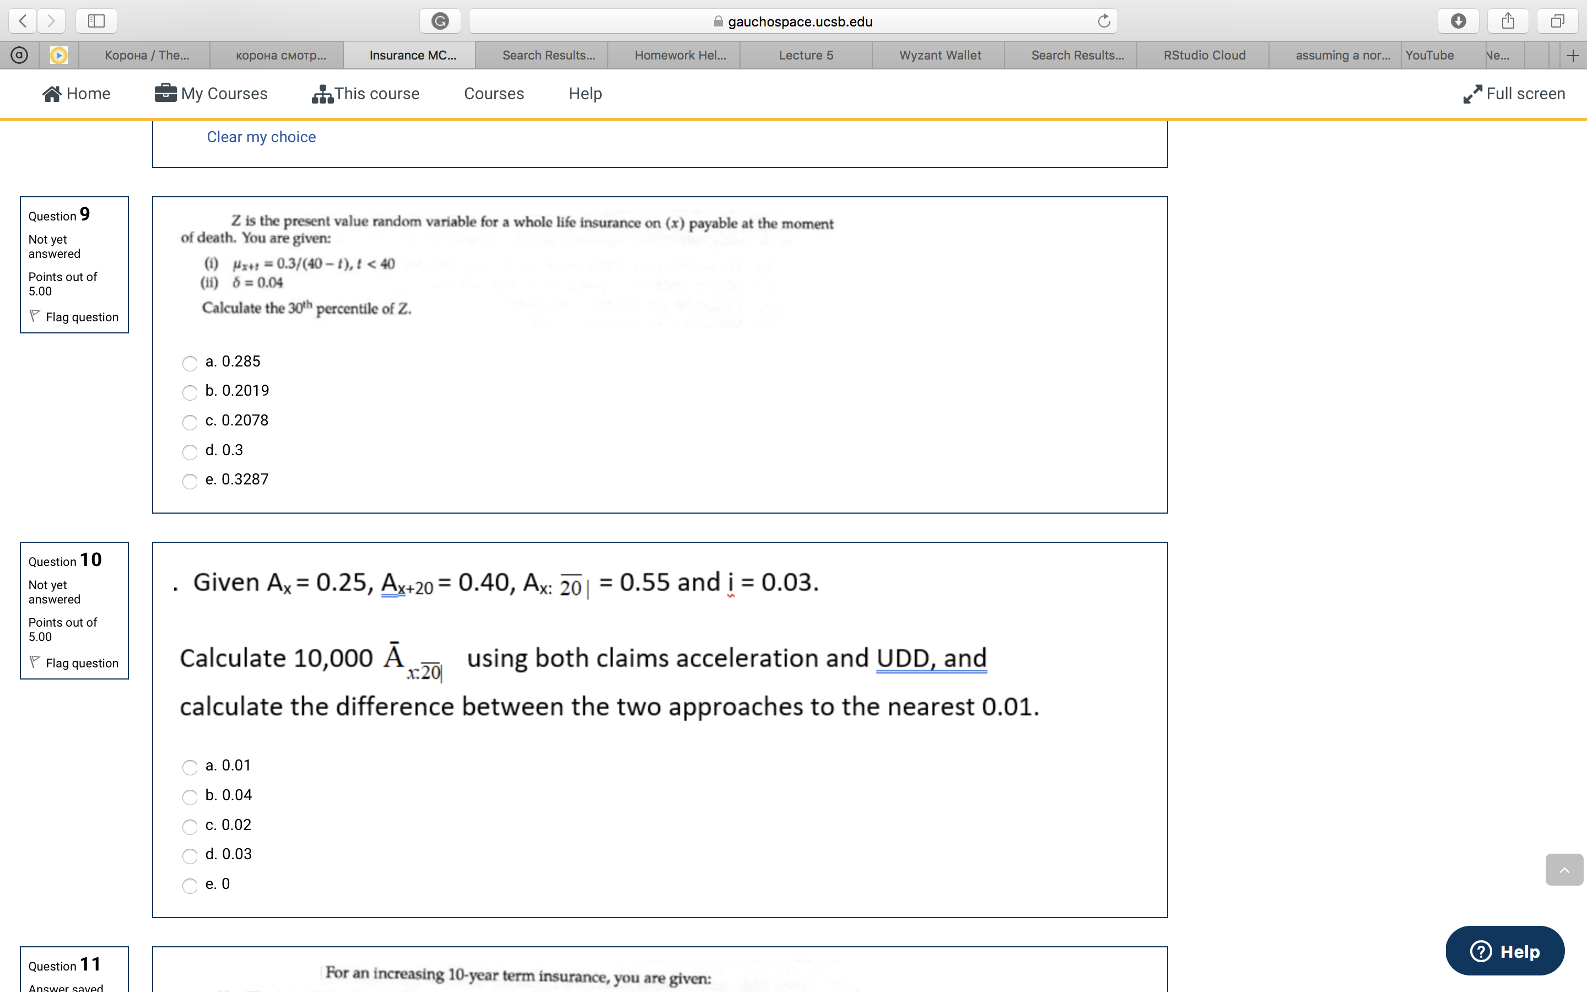The width and height of the screenshot is (1587, 992).
Task: Open the Help chat bubble button
Action: pos(1505,951)
